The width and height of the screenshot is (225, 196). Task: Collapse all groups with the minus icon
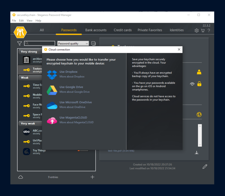click(93, 43)
